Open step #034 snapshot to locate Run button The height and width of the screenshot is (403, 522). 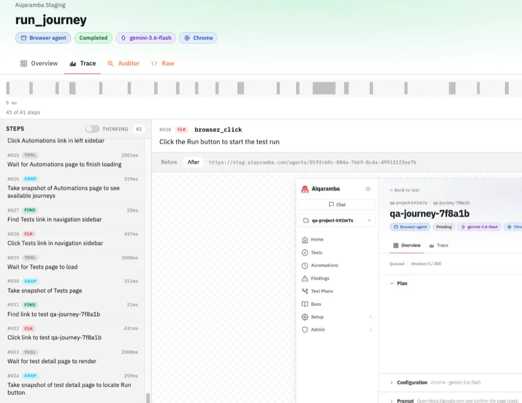tap(73, 384)
